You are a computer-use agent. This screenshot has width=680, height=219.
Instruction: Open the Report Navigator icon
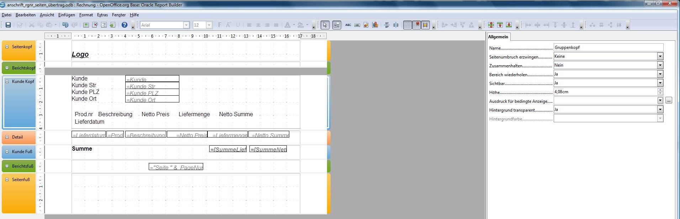coord(104,25)
